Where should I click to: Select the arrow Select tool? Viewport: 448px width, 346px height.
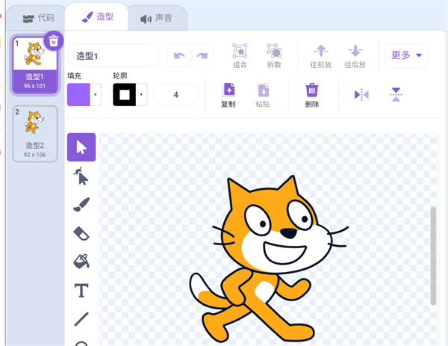(x=81, y=147)
